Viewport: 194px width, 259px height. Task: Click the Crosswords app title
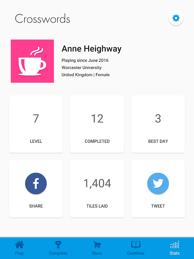[x=43, y=18]
